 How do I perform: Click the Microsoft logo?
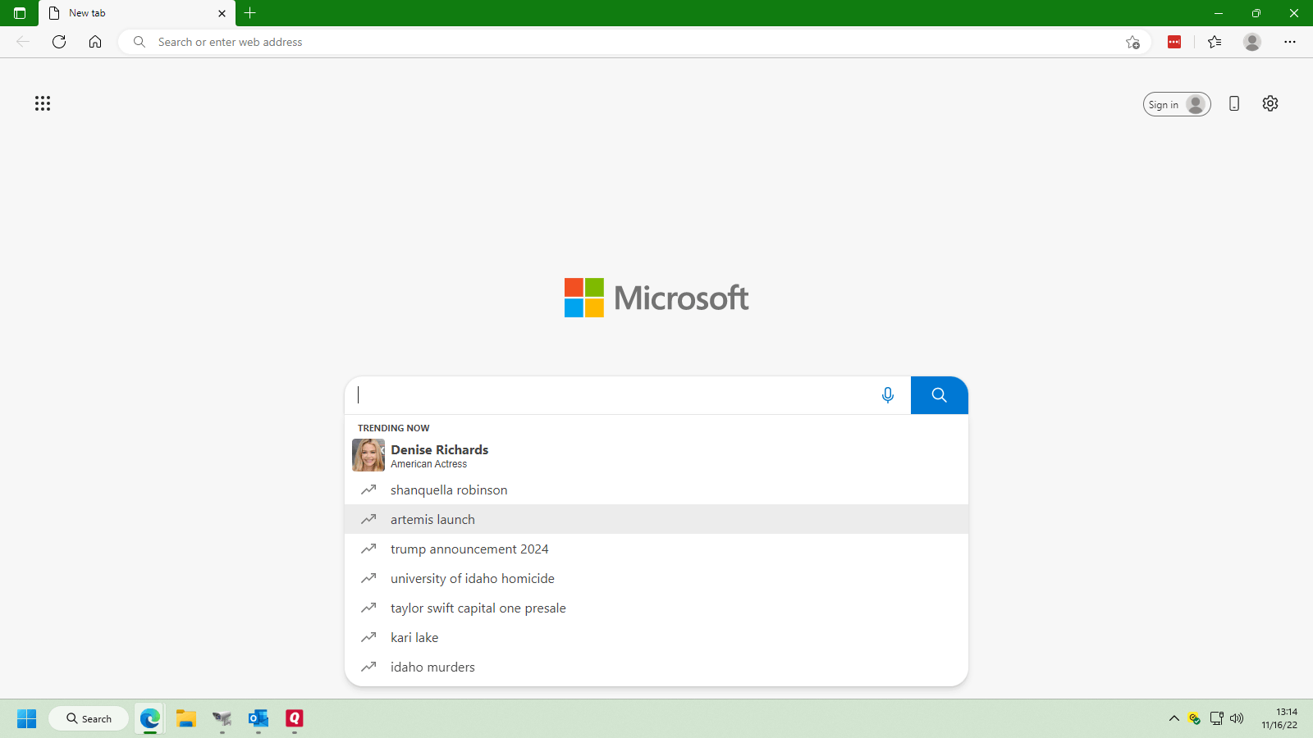point(656,298)
